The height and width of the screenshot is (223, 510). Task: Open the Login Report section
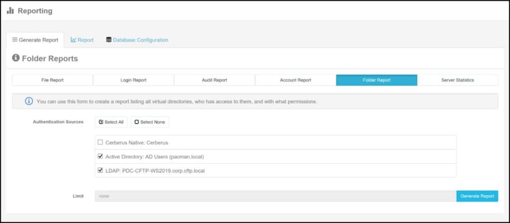pyautogui.click(x=133, y=80)
